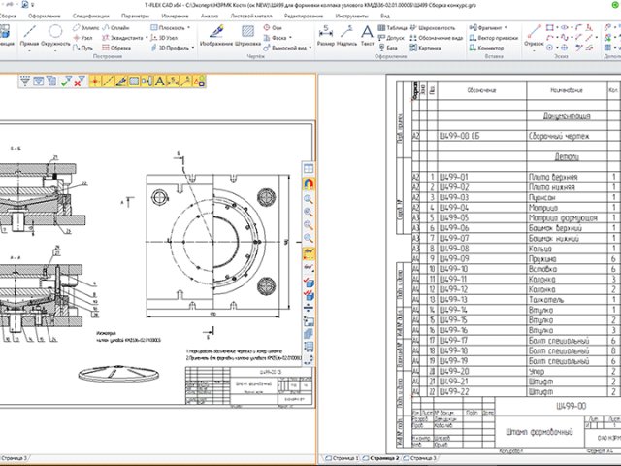Select the Штриховка (hatch) tool
621x466 pixels.
tap(248, 35)
